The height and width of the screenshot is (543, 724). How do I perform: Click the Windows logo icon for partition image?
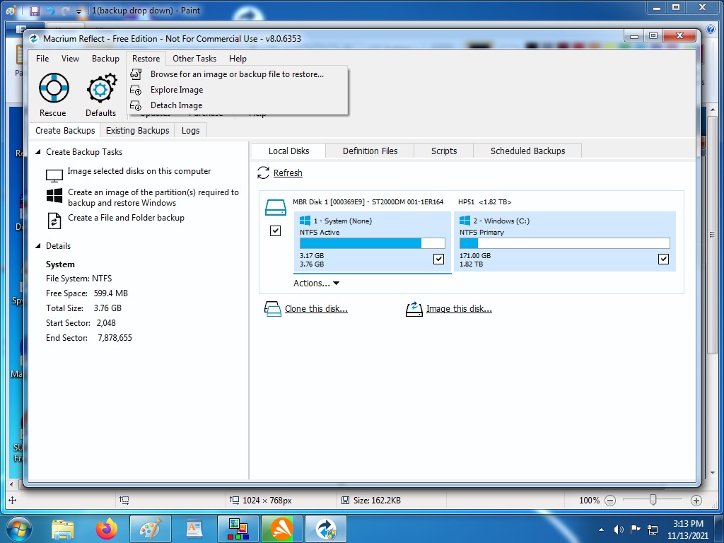[x=54, y=195]
